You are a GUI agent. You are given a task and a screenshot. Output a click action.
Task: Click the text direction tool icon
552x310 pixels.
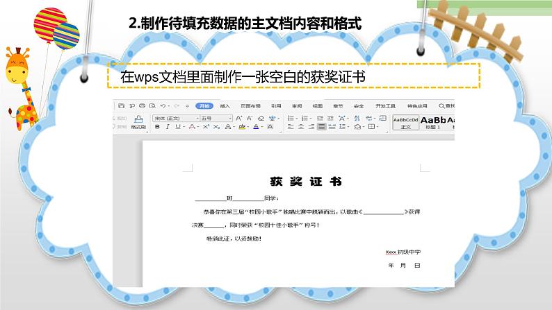tap(382, 119)
